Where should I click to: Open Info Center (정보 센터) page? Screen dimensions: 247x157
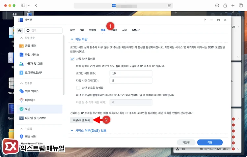point(31,136)
